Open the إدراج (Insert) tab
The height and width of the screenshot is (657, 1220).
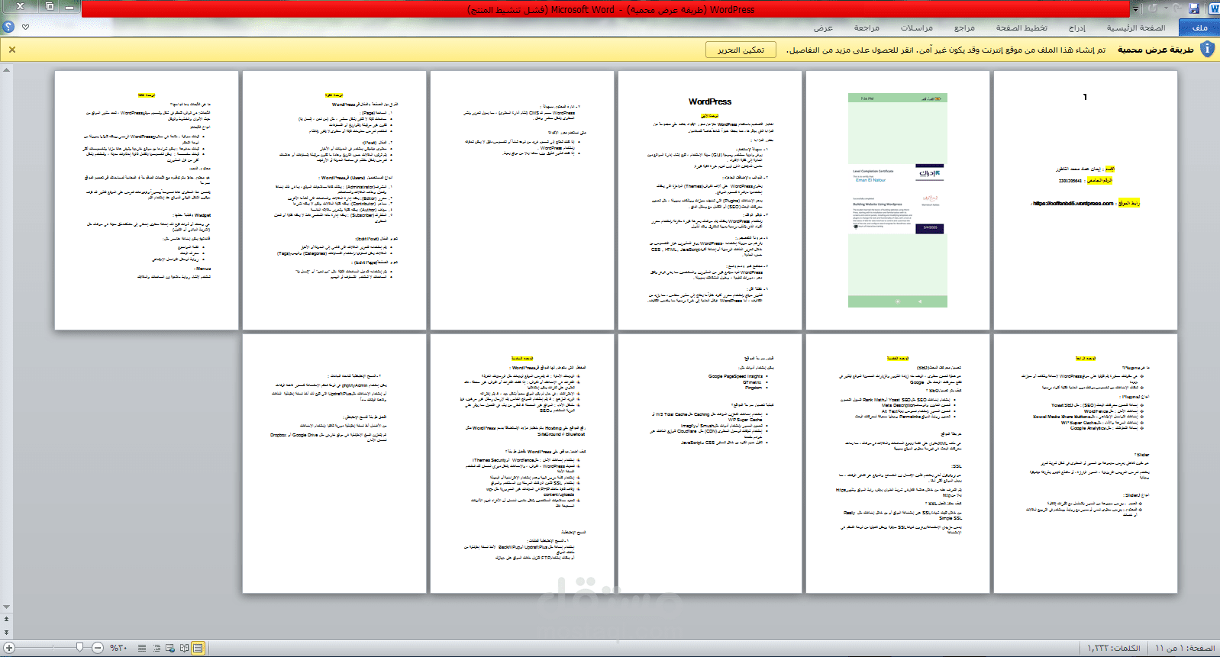point(1076,27)
